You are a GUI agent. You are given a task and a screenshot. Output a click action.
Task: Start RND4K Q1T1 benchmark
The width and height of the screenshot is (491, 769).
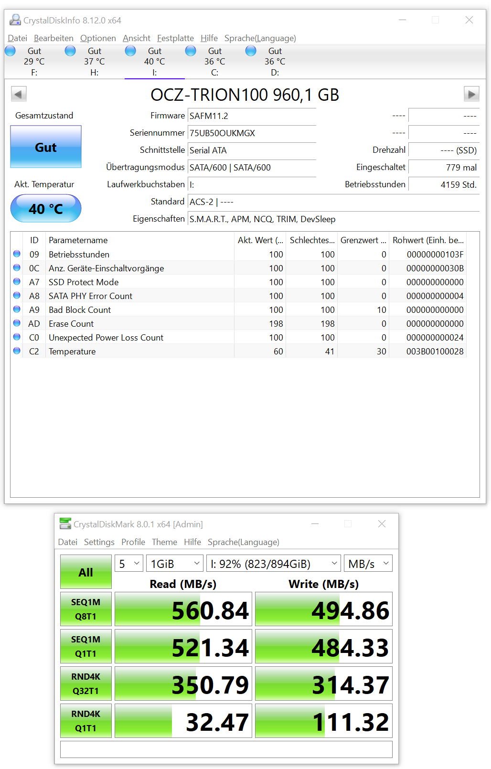point(86,721)
